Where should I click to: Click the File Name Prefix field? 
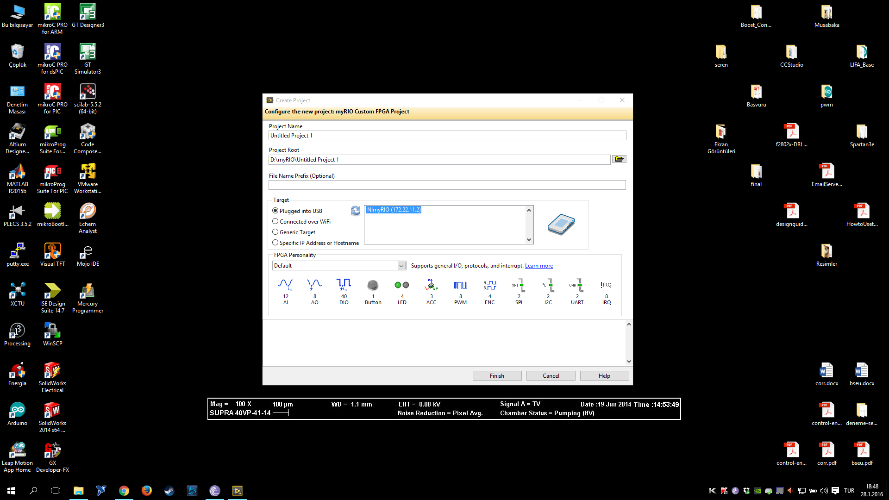pyautogui.click(x=447, y=185)
